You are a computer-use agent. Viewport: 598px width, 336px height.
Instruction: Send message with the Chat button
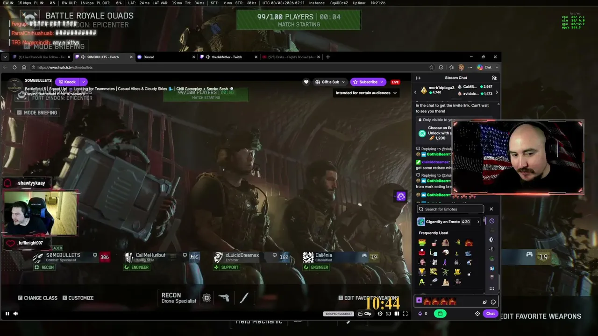[490, 314]
